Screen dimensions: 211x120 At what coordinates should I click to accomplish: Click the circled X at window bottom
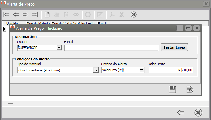[x=198, y=113]
